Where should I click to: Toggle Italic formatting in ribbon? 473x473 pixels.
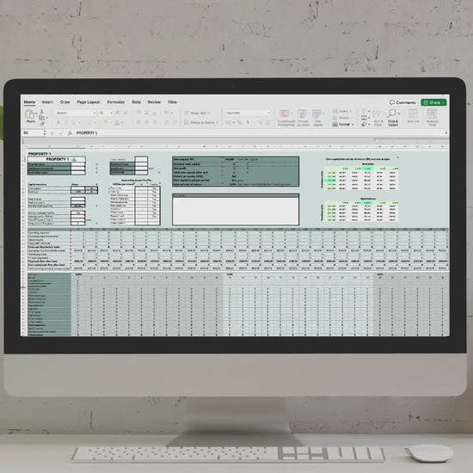coord(66,122)
